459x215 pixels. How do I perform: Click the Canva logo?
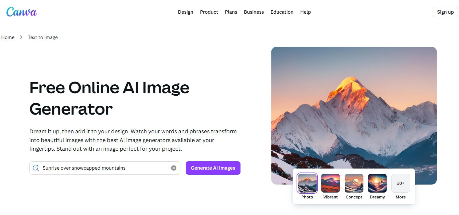[x=21, y=12]
